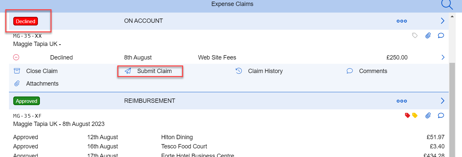The image size is (462, 157).
Task: Click the Comments speech bubble icon
Action: click(350, 71)
